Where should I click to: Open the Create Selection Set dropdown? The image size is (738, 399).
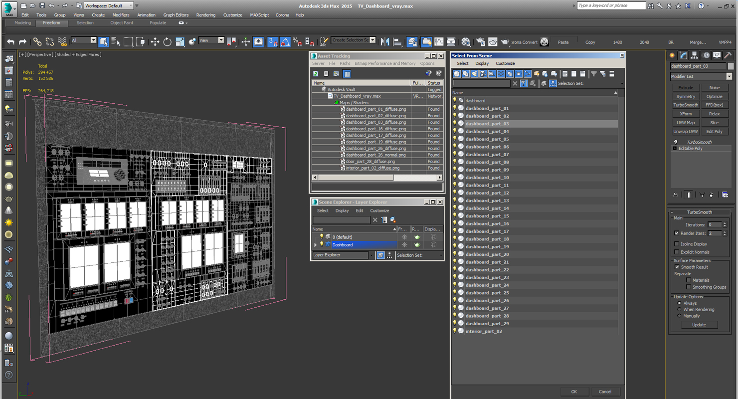(354, 40)
